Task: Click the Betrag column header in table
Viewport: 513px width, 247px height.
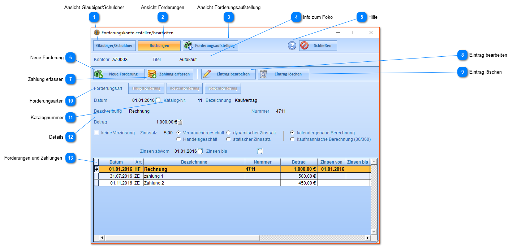Action: click(x=299, y=162)
